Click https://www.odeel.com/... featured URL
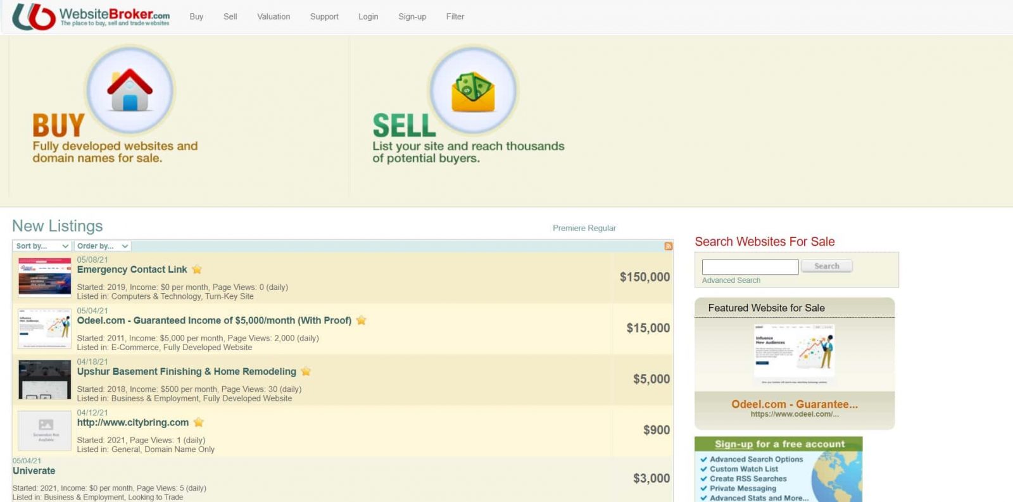The image size is (1013, 502). pyautogui.click(x=795, y=414)
